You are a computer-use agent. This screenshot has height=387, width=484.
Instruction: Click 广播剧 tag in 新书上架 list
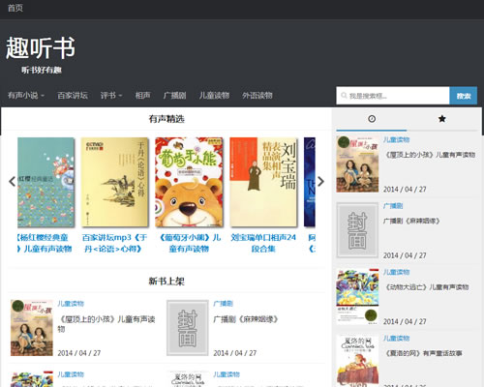click(223, 304)
